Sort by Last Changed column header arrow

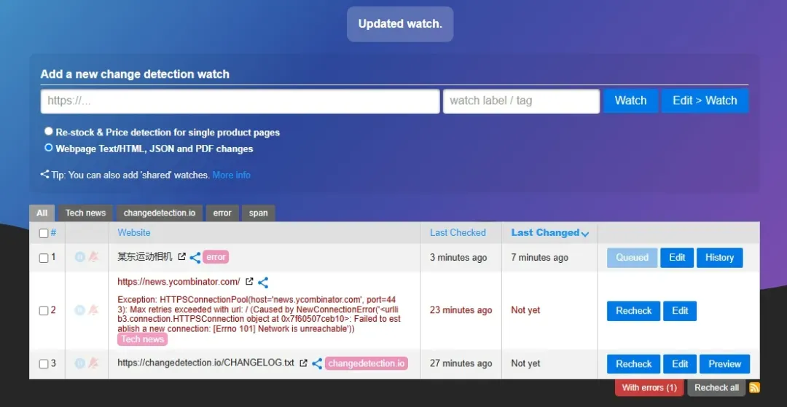coord(584,234)
